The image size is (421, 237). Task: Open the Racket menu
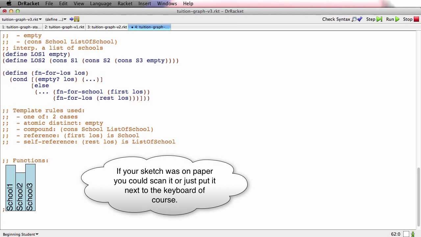[x=125, y=4]
